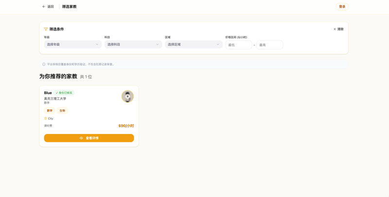Viewport: 389px width, 197px height.
Task: Focus the 最高 maximum price field
Action: click(x=270, y=45)
